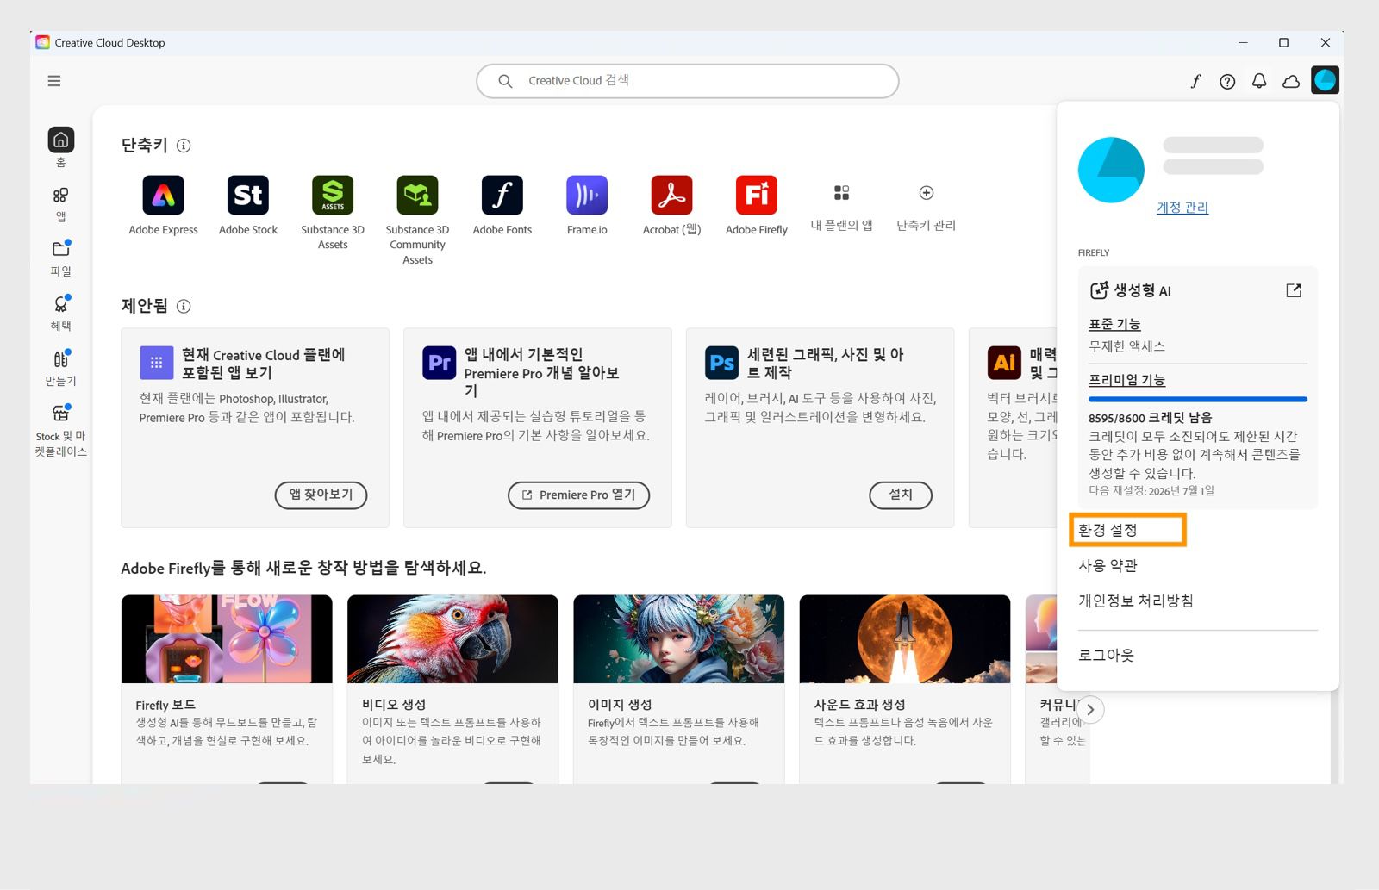Click the 계정 관리 link
1379x890 pixels.
click(1182, 208)
